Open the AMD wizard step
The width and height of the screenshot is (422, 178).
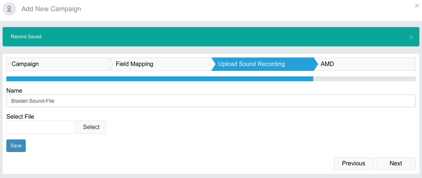coord(365,64)
